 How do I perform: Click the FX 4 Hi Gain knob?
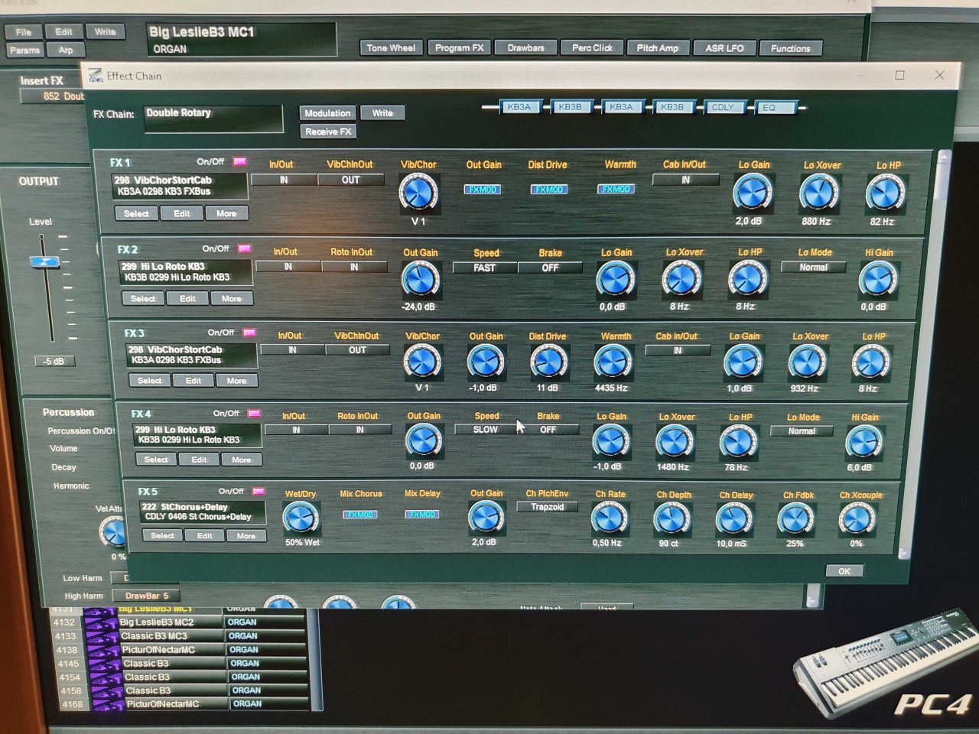click(864, 442)
